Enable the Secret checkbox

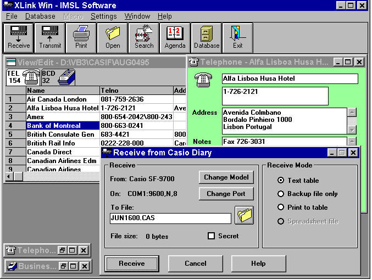(211, 236)
